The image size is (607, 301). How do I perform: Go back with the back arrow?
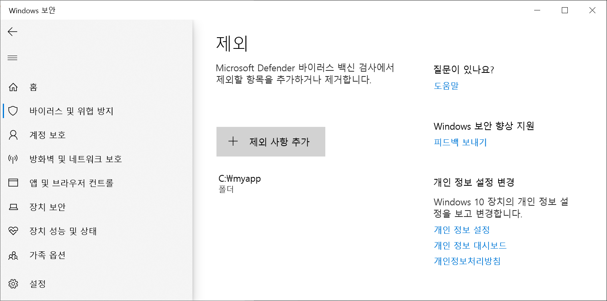point(13,32)
